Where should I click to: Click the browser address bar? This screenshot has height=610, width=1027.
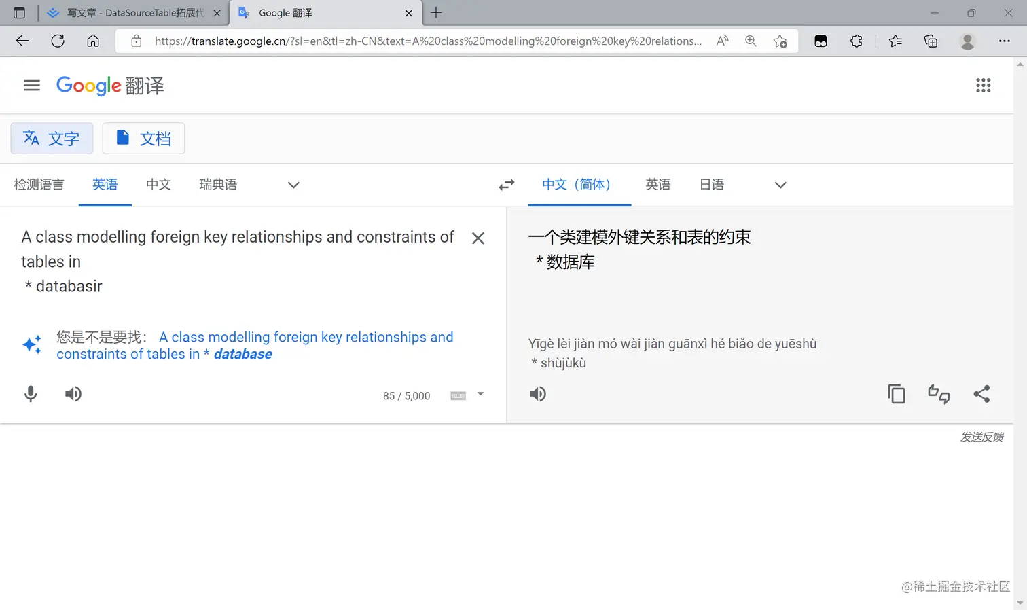coord(428,41)
